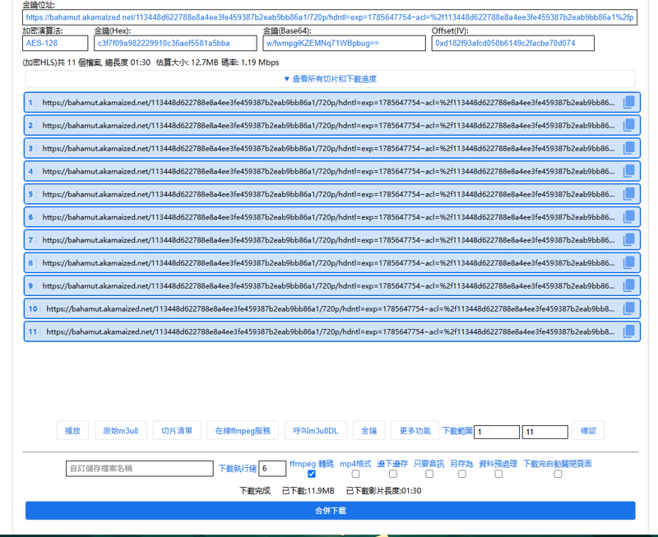Screen dimensions: 658x537
Task: Turn on 資料預處理 checkbox
Action: click(498, 474)
